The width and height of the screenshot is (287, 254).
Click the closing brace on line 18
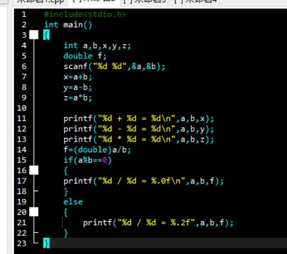(66, 192)
